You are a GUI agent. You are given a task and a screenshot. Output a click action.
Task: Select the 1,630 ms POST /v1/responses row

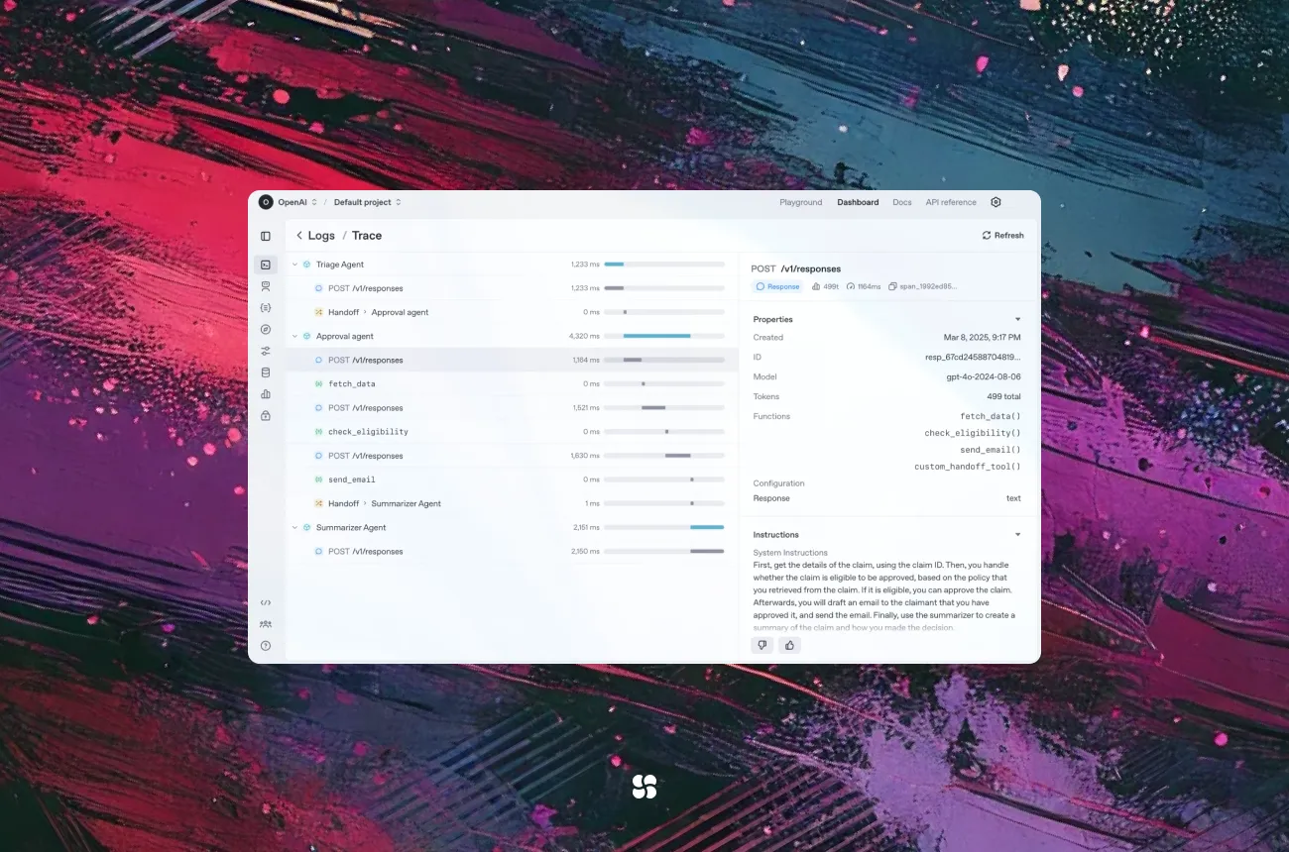click(512, 456)
